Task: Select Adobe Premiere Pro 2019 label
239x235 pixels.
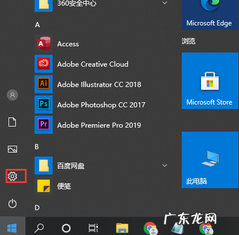Action: 99,125
